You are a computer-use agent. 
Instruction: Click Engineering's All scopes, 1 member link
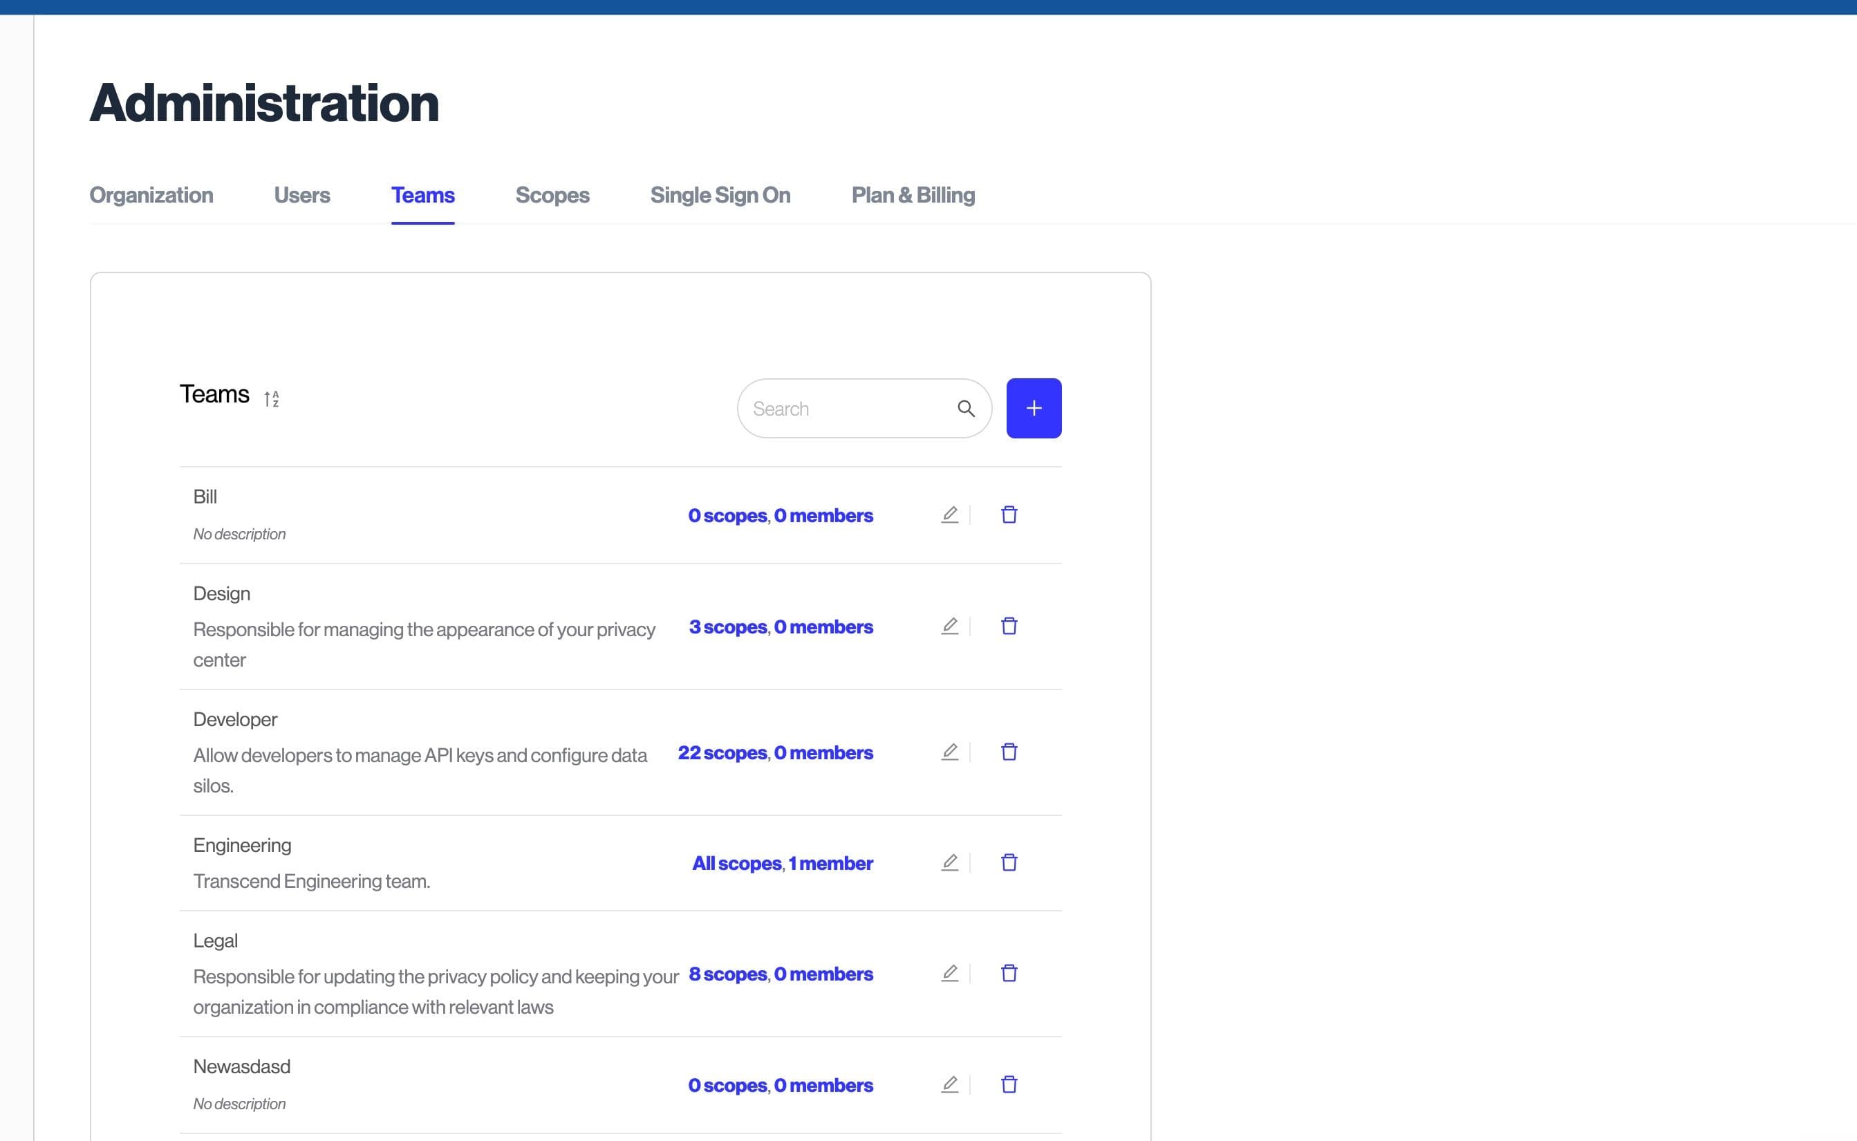point(781,863)
